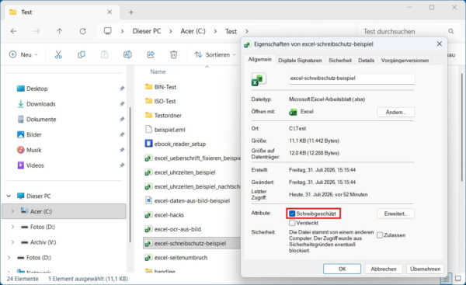This screenshot has height=285, width=466.
Task: Check the Versteckt attribute checkbox
Action: pyautogui.click(x=292, y=223)
